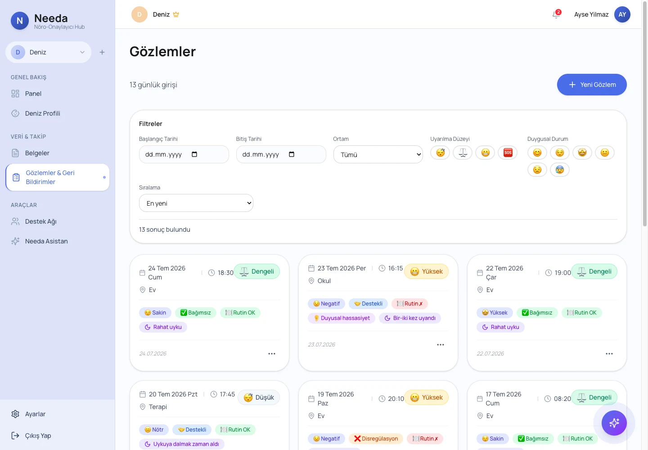Screen dimensions: 648x450
Task: Click the Nötr tag on the Terapi card
Action: pyautogui.click(x=154, y=430)
